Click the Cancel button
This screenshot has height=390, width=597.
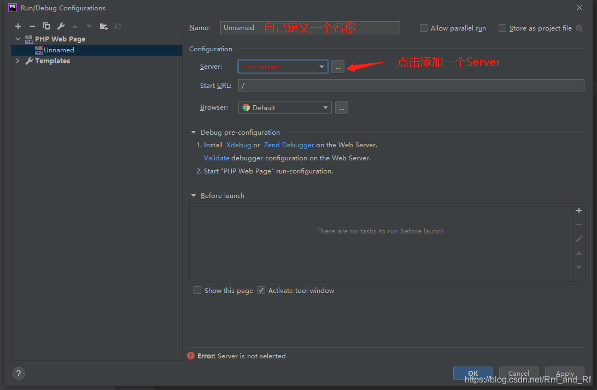(519, 373)
